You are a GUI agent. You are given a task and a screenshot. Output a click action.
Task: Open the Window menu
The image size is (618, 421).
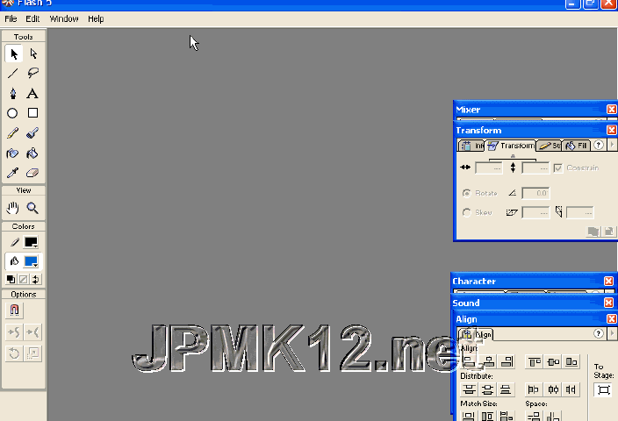click(63, 18)
